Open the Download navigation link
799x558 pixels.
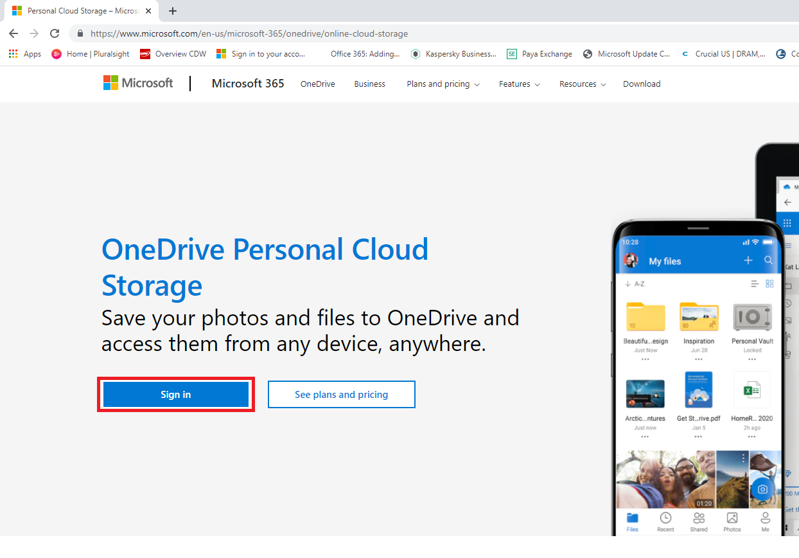coord(642,84)
